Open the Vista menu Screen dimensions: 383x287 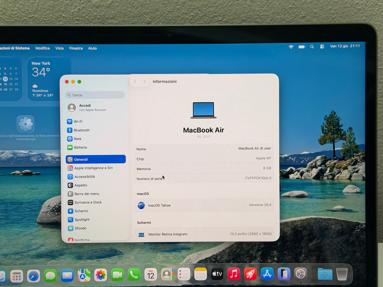59,48
